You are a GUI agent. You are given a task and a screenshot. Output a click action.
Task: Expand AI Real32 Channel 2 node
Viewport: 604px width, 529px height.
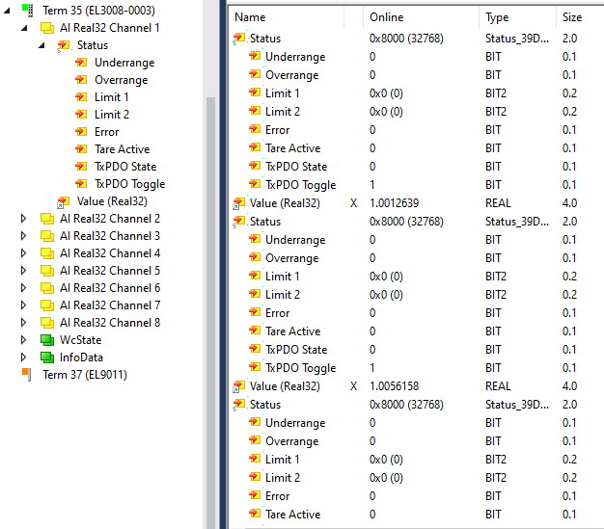click(x=24, y=219)
